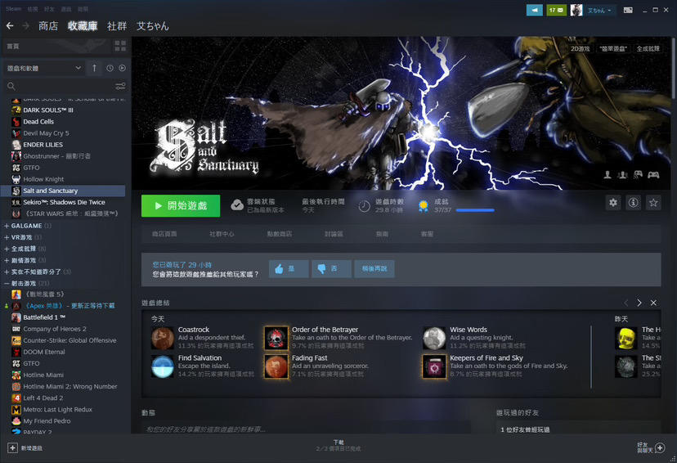
Task: Click the sort ascending arrow icon
Action: coord(94,68)
